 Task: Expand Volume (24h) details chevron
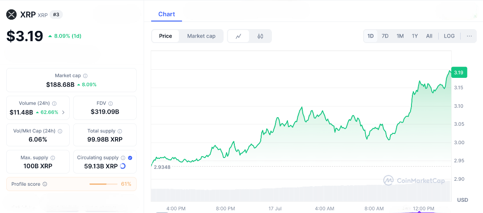tap(64, 112)
